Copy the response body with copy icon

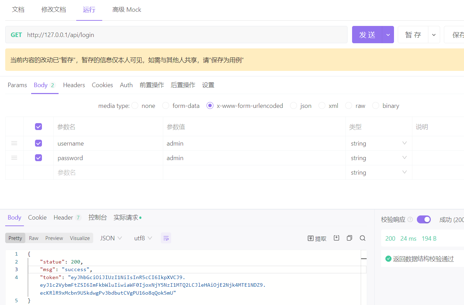pyautogui.click(x=349, y=238)
